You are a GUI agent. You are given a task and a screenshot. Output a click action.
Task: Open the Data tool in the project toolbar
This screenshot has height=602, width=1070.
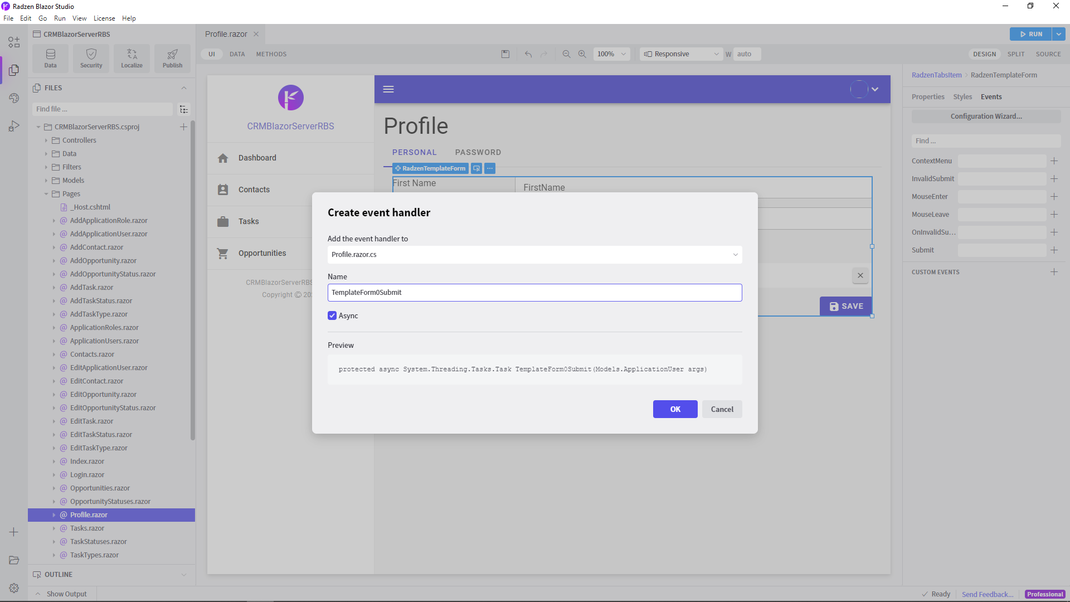coord(51,59)
